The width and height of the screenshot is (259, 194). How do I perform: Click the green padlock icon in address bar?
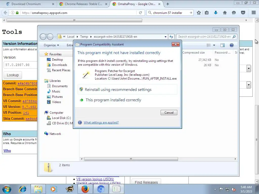coord(17,13)
